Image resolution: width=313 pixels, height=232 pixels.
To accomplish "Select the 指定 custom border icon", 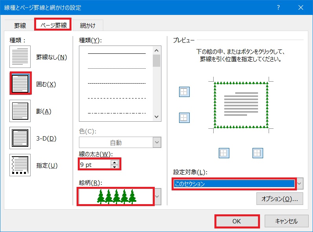I will (20, 165).
